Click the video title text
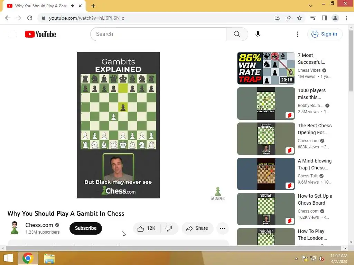 click(66, 213)
